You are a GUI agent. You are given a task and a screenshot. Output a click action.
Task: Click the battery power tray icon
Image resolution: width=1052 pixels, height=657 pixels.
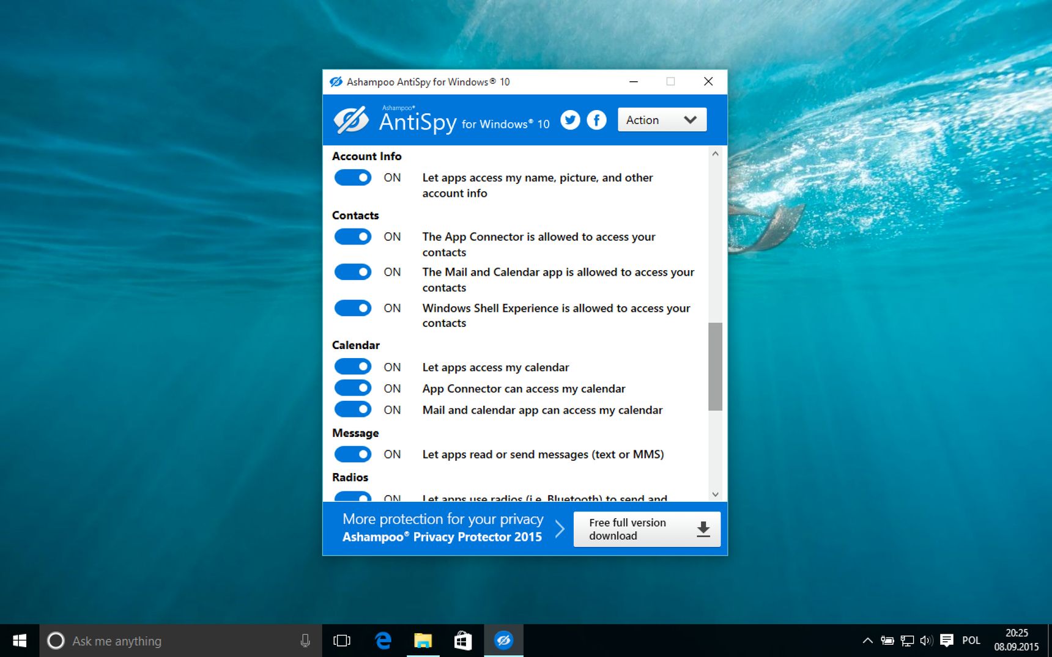click(887, 640)
